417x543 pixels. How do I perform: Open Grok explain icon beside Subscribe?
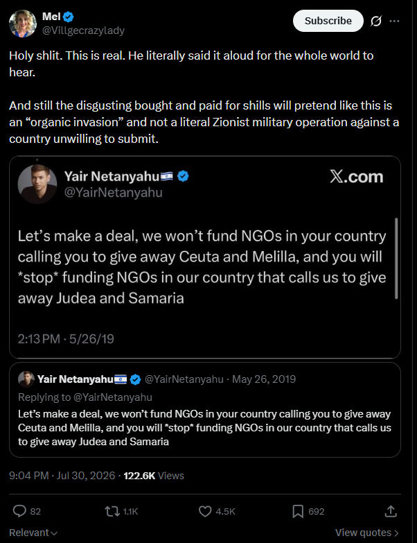pyautogui.click(x=376, y=21)
